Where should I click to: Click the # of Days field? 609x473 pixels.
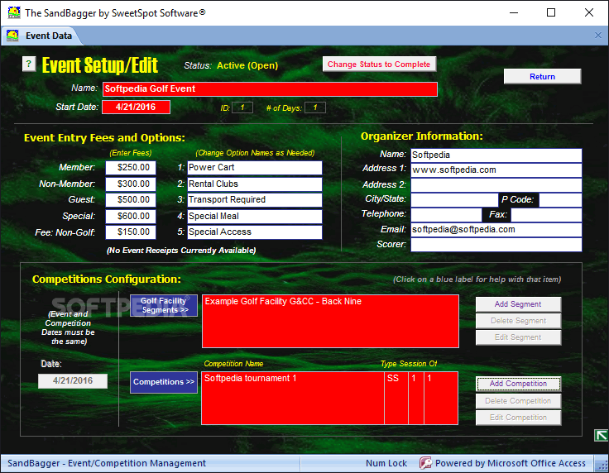[315, 107]
